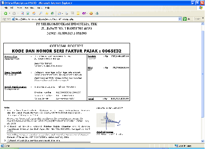Image resolution: width=205 pixels, height=149 pixels.
Task: Refresh the receipt page
Action: coord(28,13)
